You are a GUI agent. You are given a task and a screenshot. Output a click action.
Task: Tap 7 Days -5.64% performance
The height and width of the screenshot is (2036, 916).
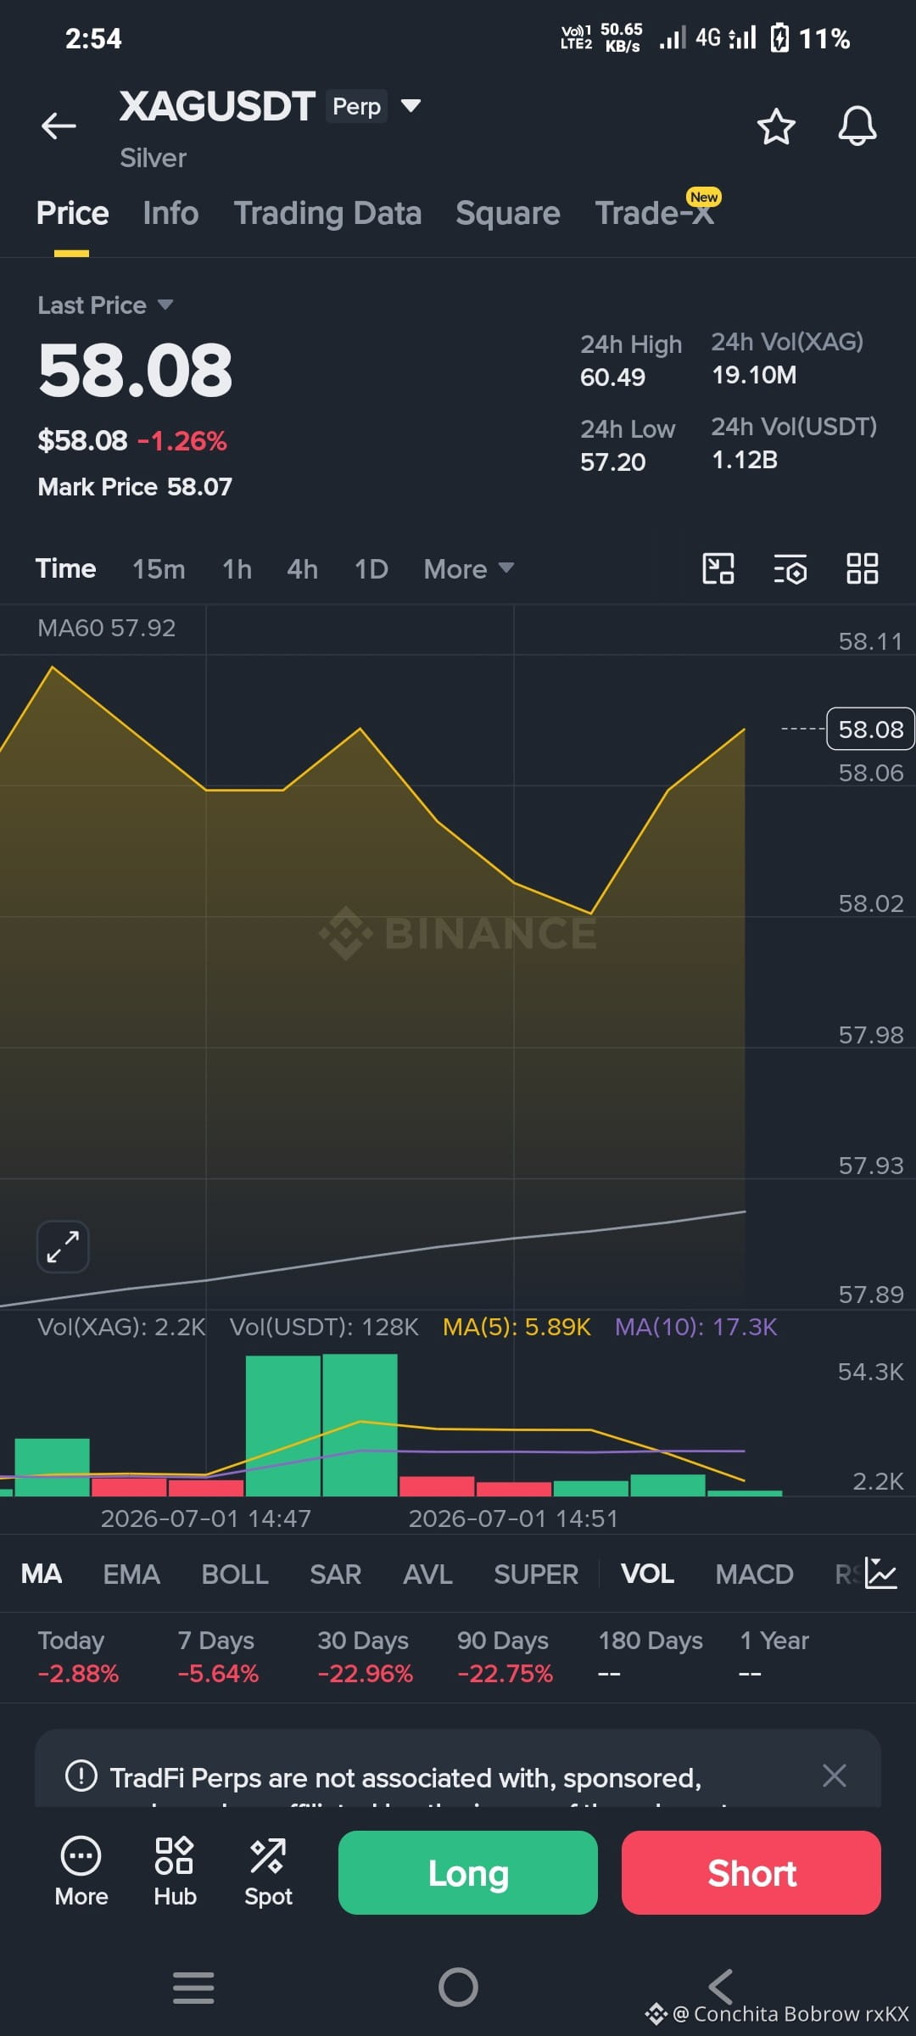point(218,1657)
